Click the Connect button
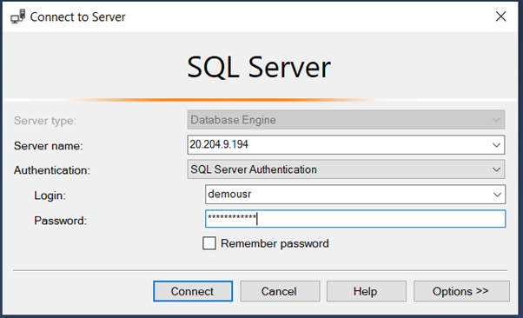Viewport: 523px width, 318px height. pyautogui.click(x=193, y=291)
